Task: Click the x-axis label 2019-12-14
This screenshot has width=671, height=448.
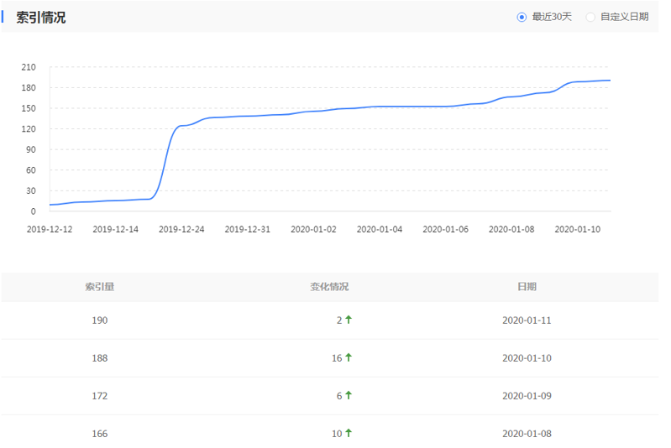Action: coord(116,229)
